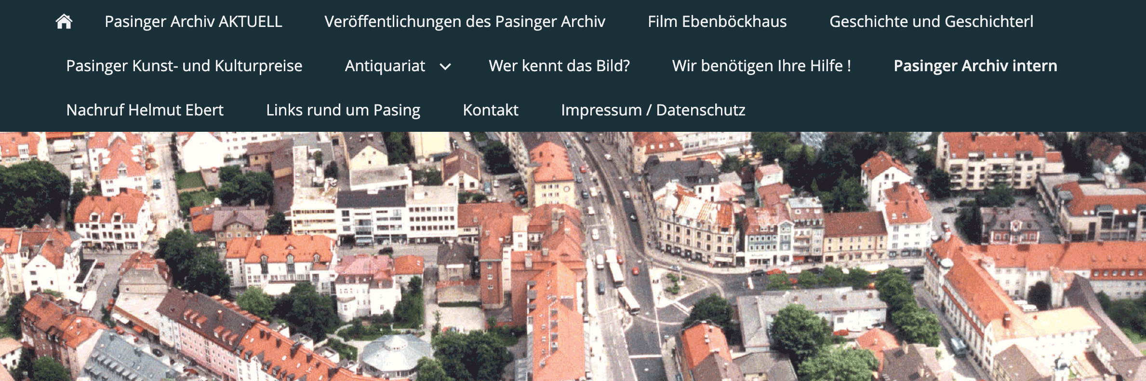Viewport: 1146px width, 381px height.
Task: Open Links rund um Pasing
Action: point(343,110)
